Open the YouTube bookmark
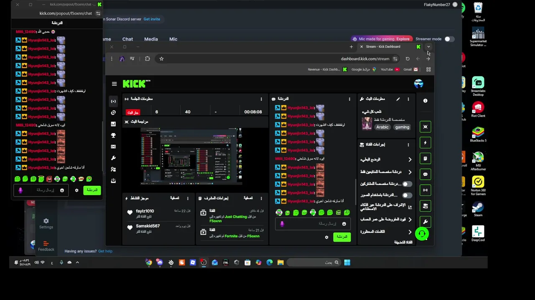This screenshot has width=535, height=300. click(x=389, y=70)
